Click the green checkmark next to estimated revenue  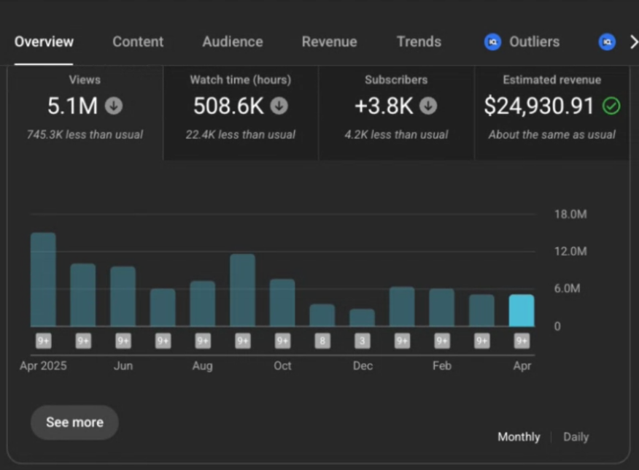click(611, 106)
